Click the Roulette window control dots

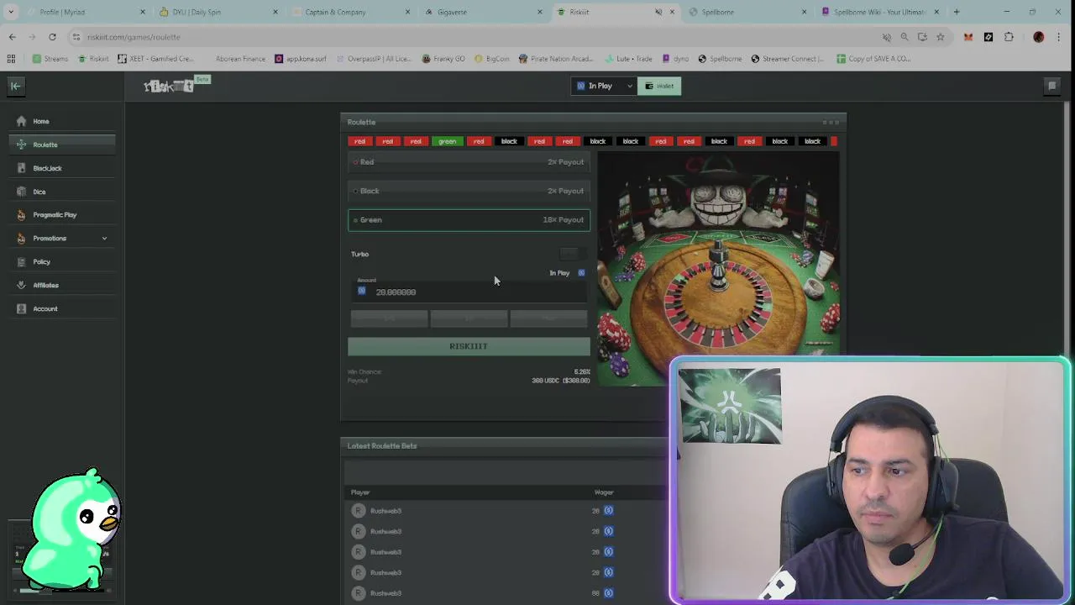tap(831, 123)
